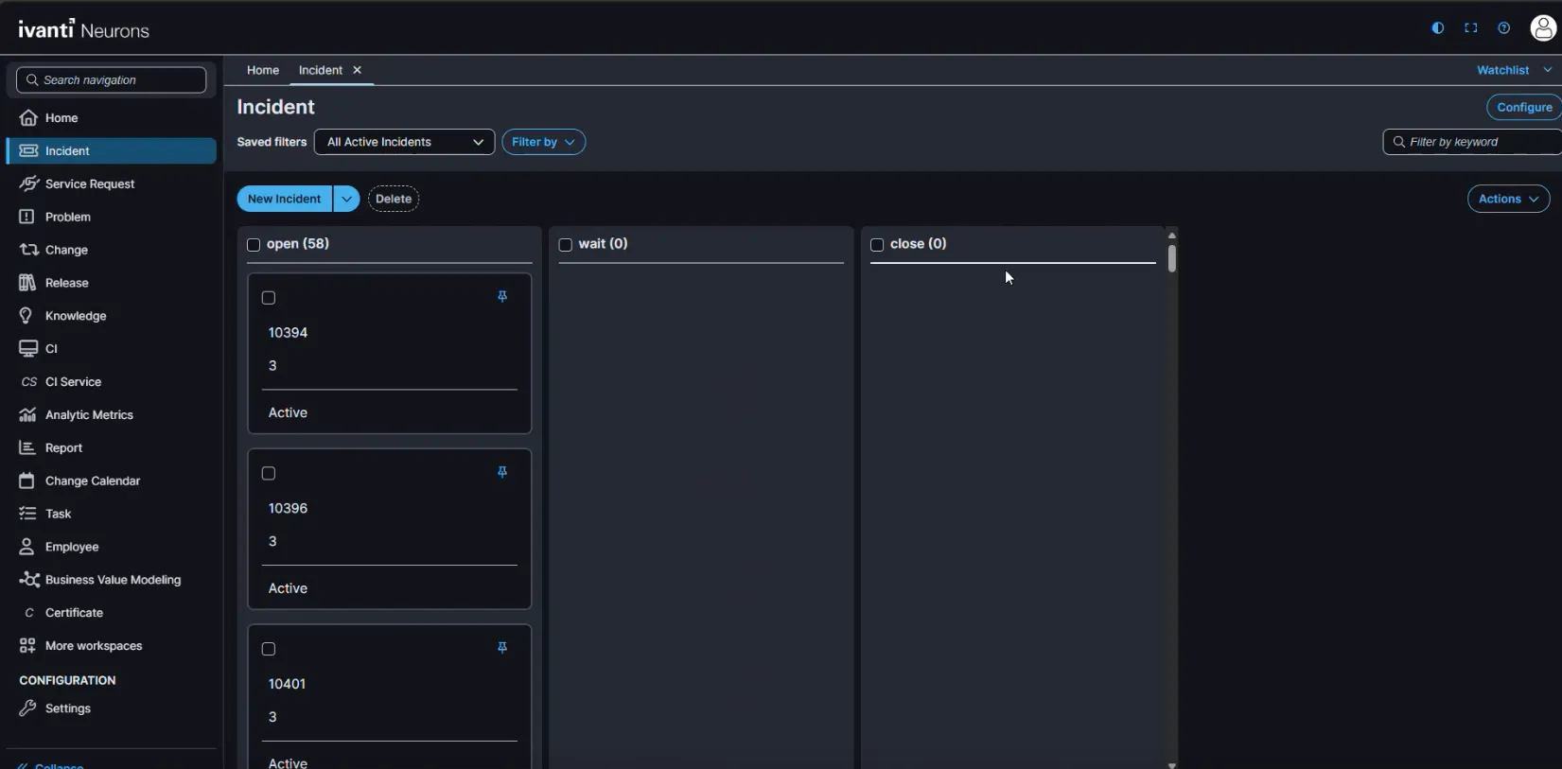Click the Home icon in the sidebar
1562x769 pixels.
pyautogui.click(x=28, y=118)
